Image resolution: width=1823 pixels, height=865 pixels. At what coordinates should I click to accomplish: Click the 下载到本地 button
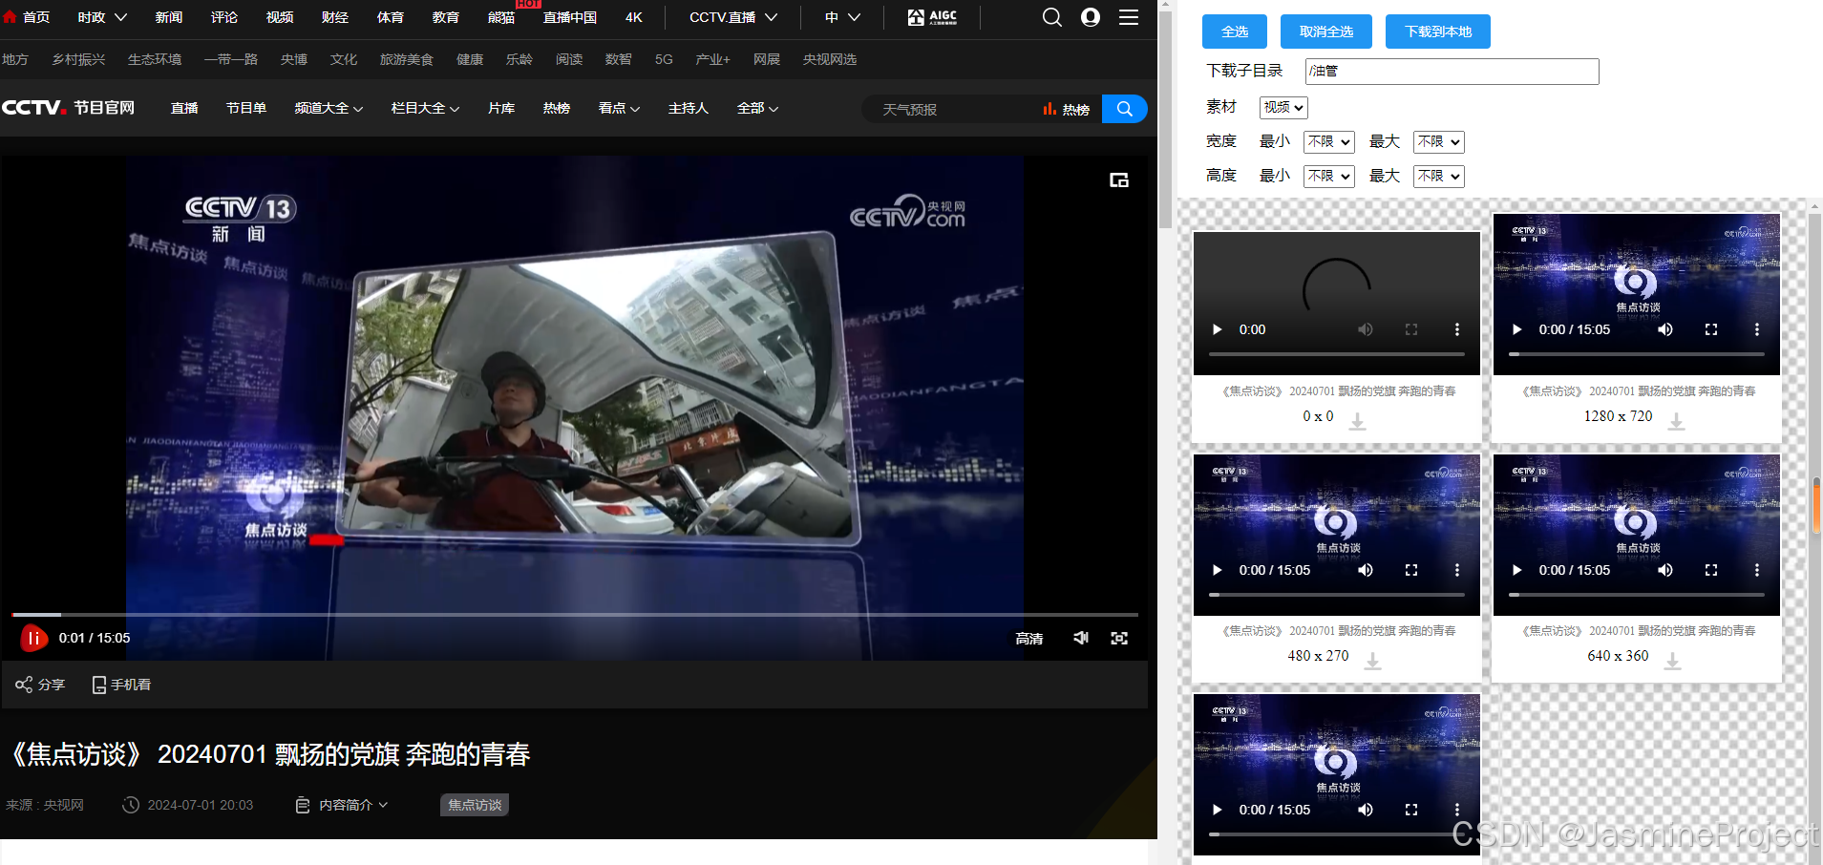1438,32
